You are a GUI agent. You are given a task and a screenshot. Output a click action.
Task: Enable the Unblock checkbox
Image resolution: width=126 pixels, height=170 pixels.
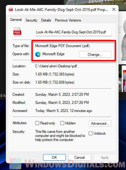(90, 134)
